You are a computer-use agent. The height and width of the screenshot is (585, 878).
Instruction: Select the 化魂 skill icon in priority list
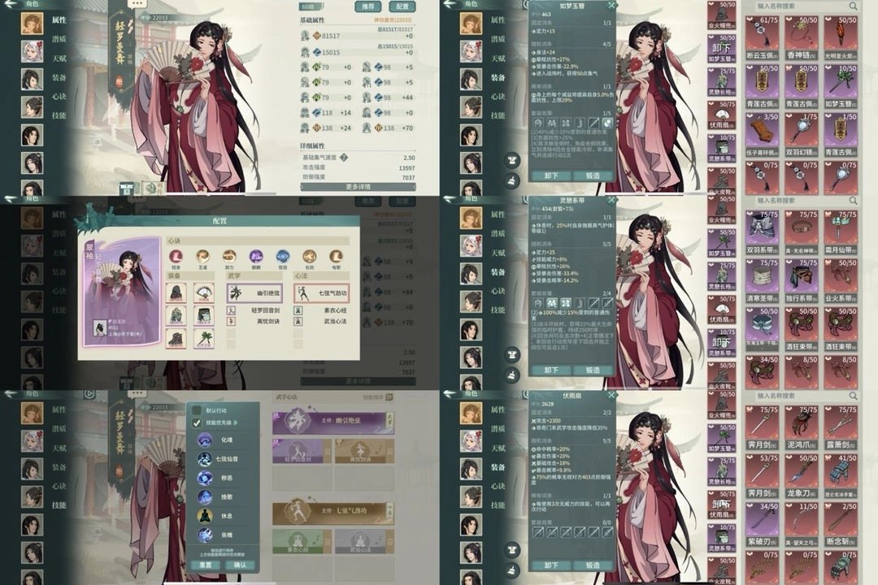point(205,440)
